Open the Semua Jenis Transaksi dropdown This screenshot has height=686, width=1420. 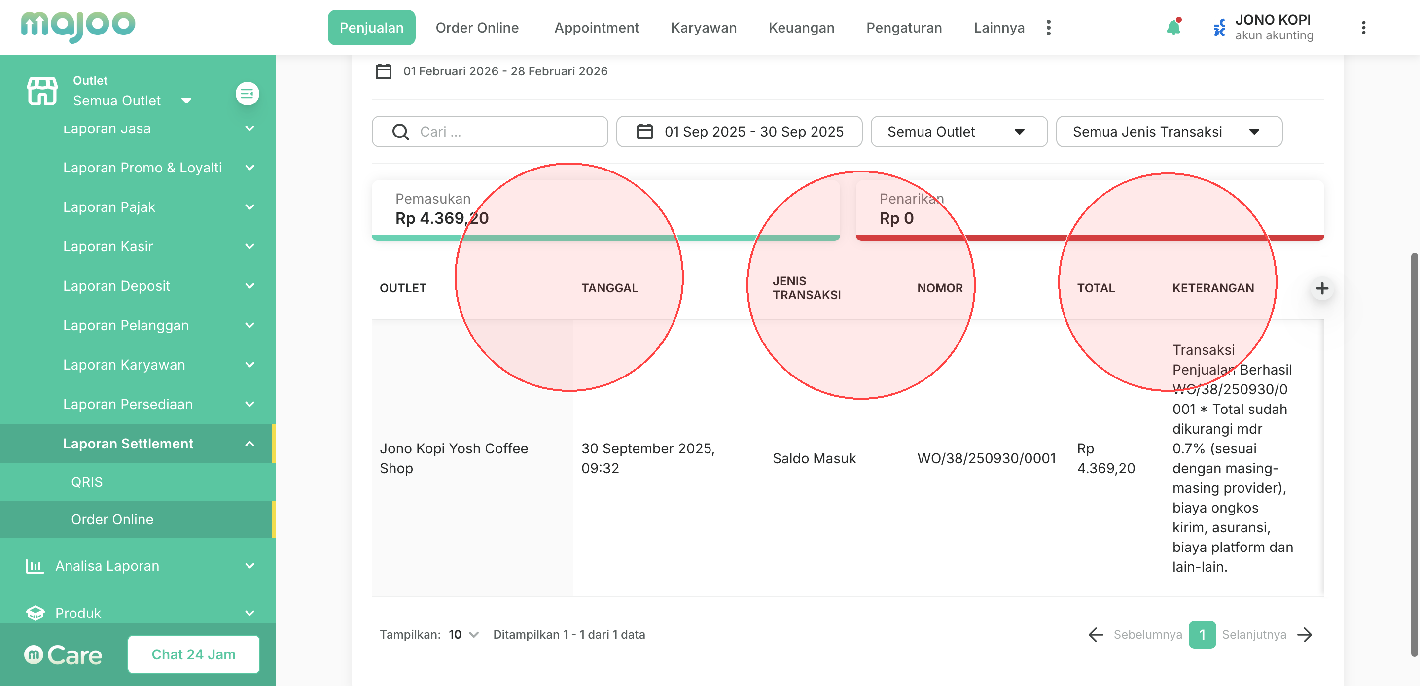tap(1169, 132)
